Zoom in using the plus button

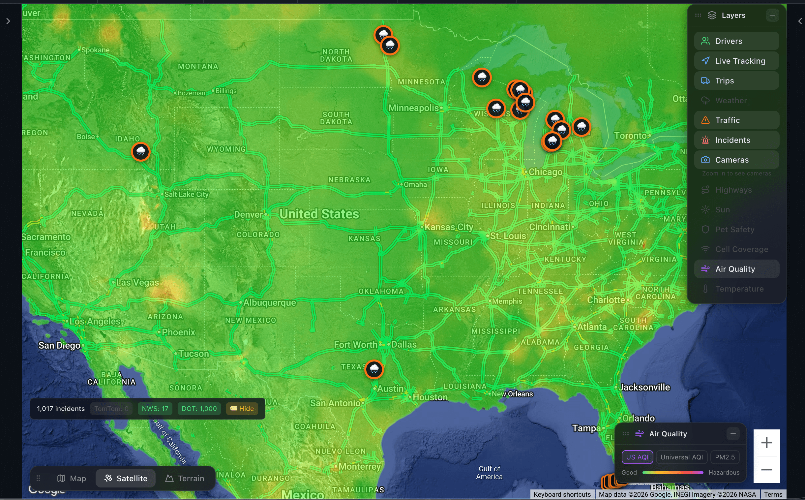766,443
